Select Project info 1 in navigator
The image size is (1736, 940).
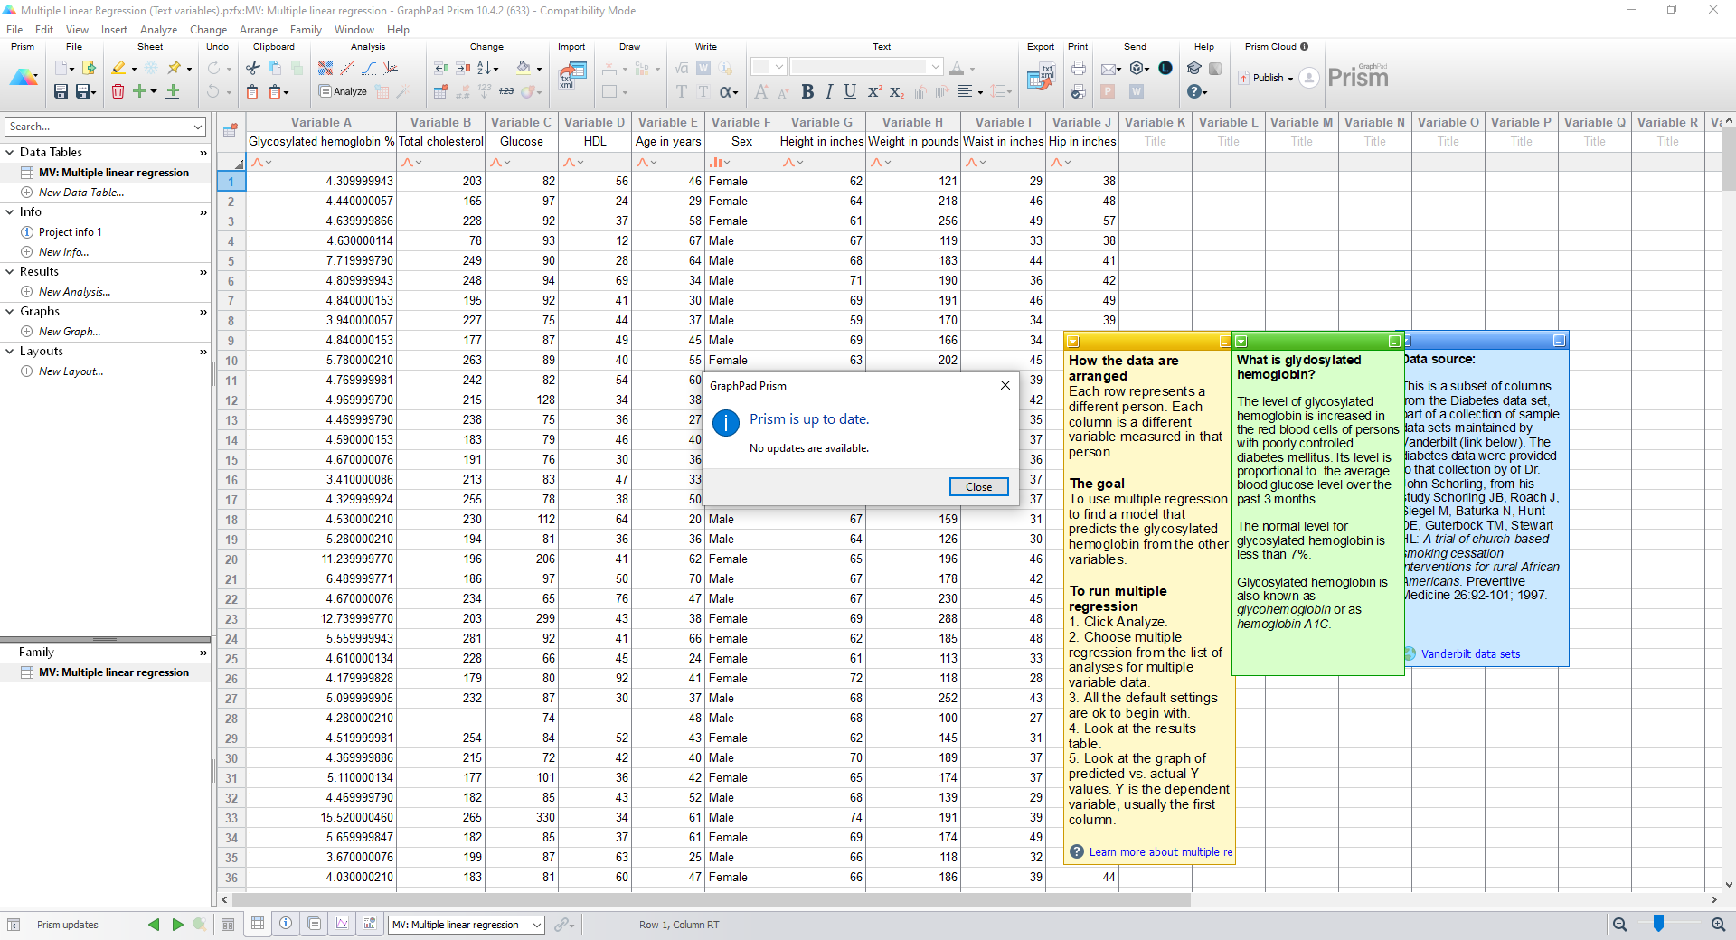pos(70,231)
